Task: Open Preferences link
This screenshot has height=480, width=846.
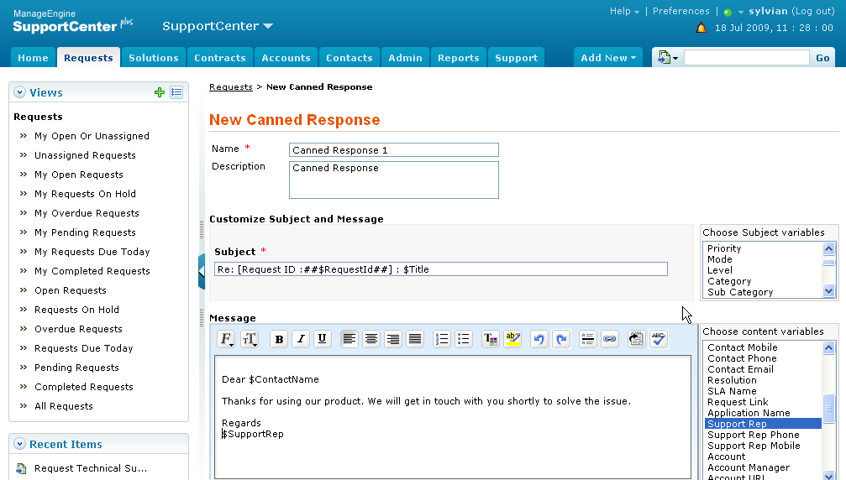Action: (680, 11)
